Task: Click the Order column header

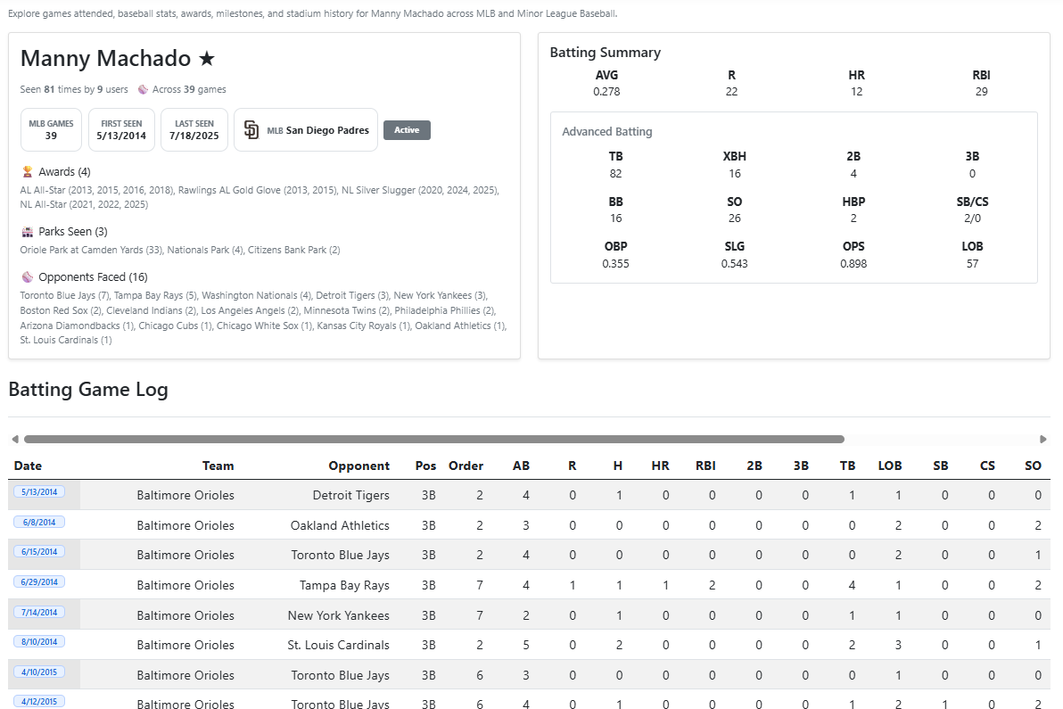Action: tap(466, 466)
